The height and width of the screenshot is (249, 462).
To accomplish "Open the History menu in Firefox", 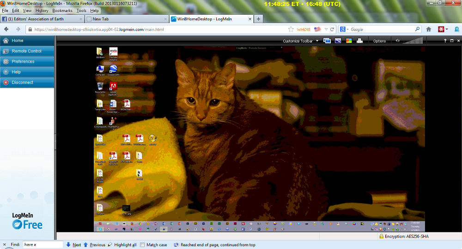I will coord(42,11).
